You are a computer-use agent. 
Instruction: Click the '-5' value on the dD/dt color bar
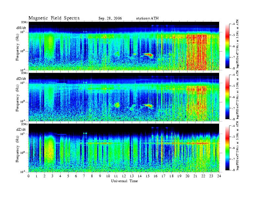coord(233,86)
